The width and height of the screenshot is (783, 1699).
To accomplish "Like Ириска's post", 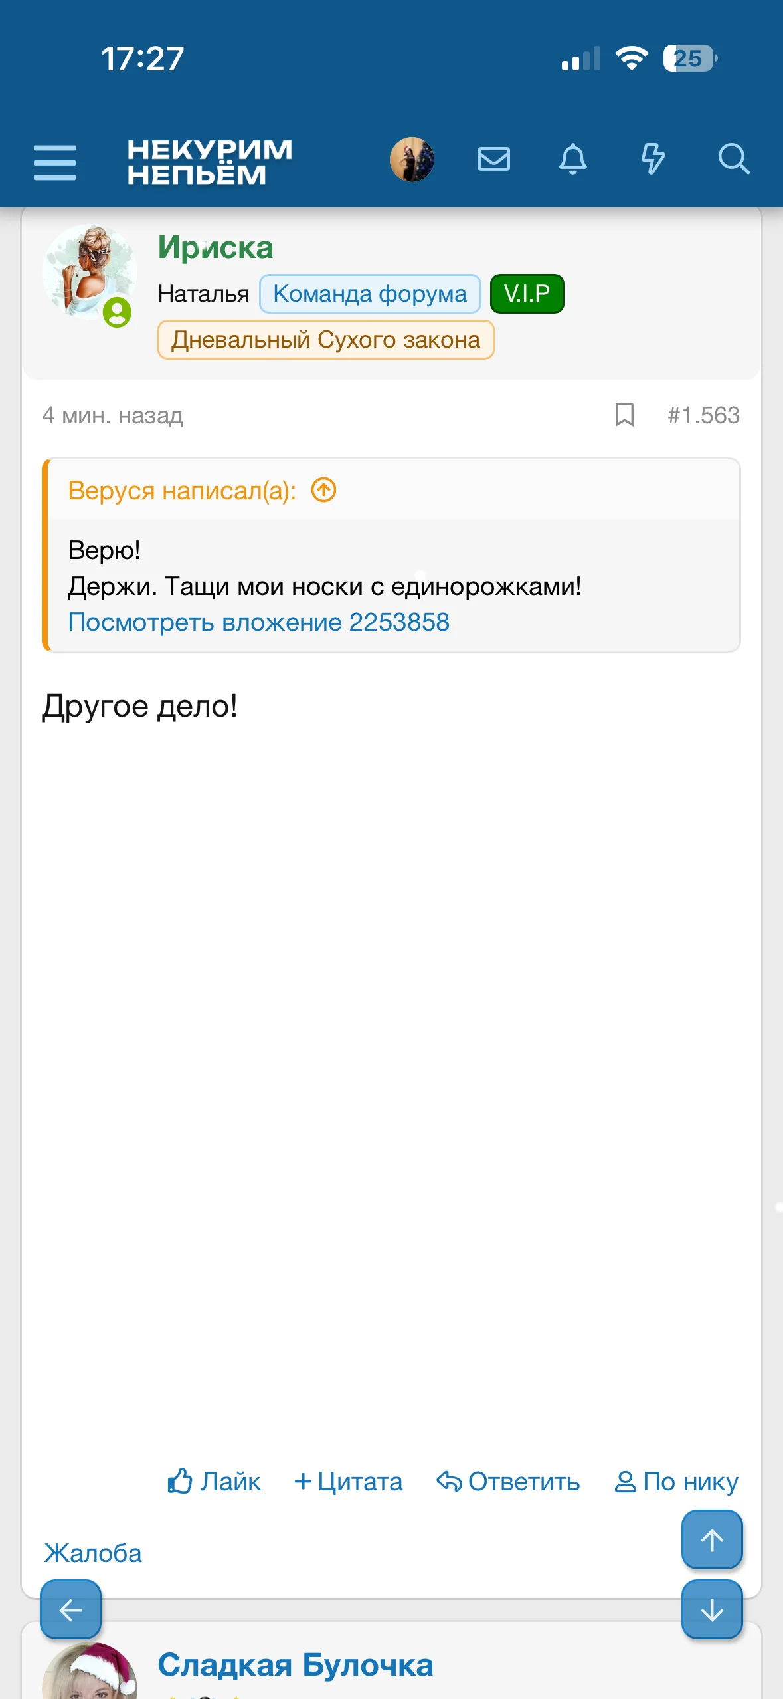I will coord(214,1481).
